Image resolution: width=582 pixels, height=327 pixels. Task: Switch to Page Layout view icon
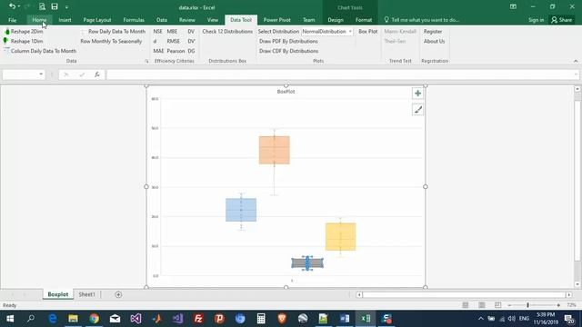482,305
